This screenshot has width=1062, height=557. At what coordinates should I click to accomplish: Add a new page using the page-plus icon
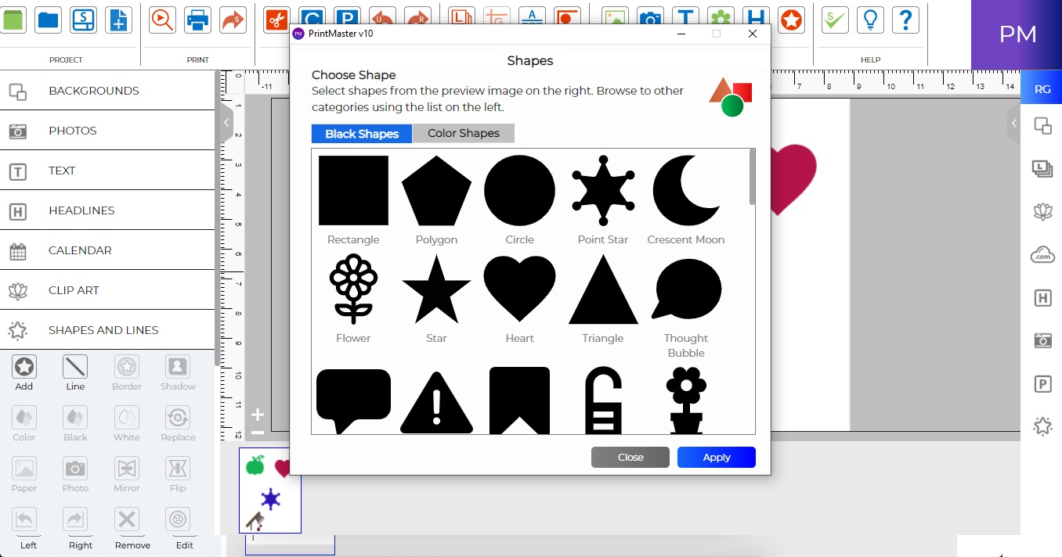tap(119, 20)
